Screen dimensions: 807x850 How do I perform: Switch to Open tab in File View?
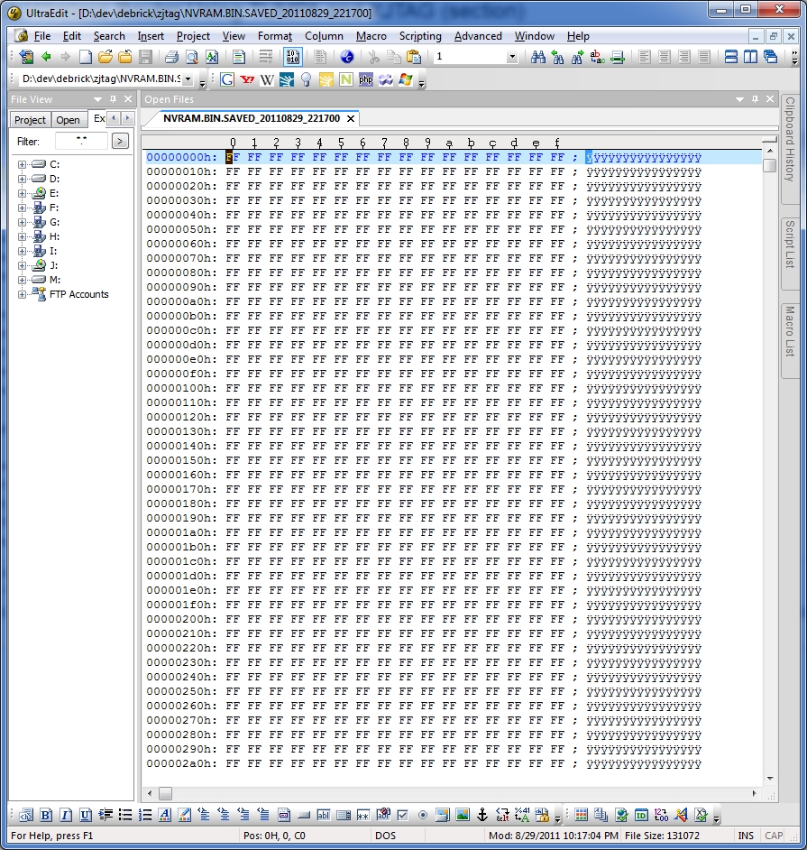(68, 120)
